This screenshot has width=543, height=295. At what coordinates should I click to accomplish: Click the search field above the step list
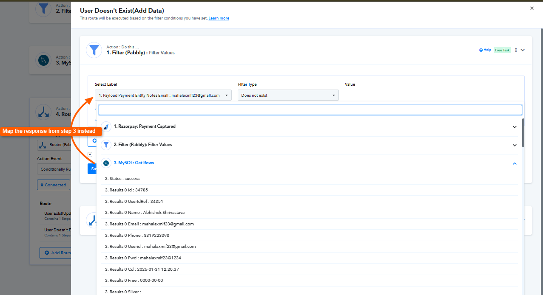pos(310,110)
